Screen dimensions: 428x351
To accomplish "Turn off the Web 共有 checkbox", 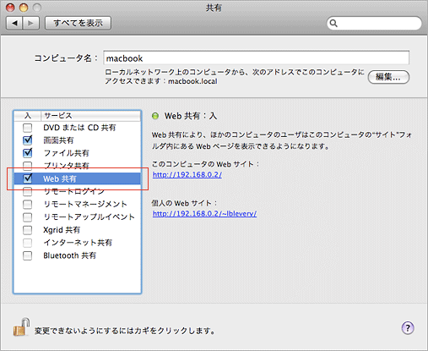I will coord(27,178).
